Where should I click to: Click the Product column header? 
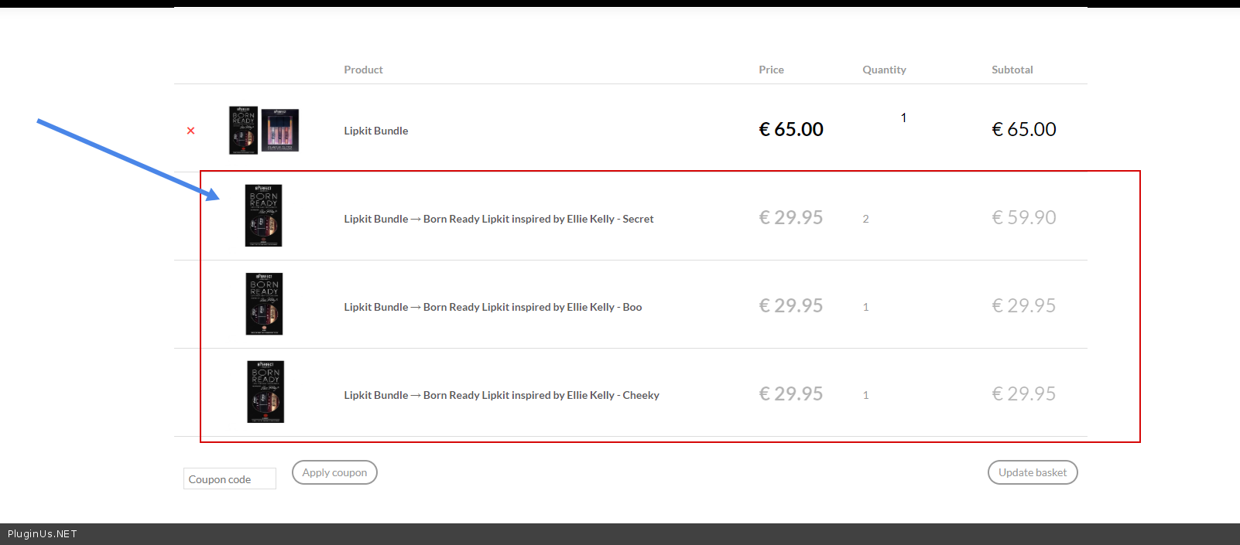[363, 70]
